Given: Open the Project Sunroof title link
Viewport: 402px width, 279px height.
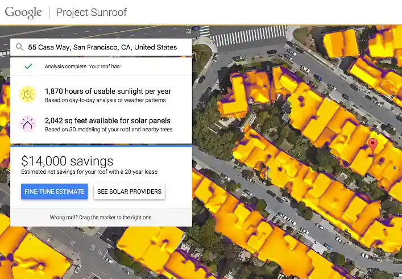Looking at the screenshot, I should tap(92, 13).
